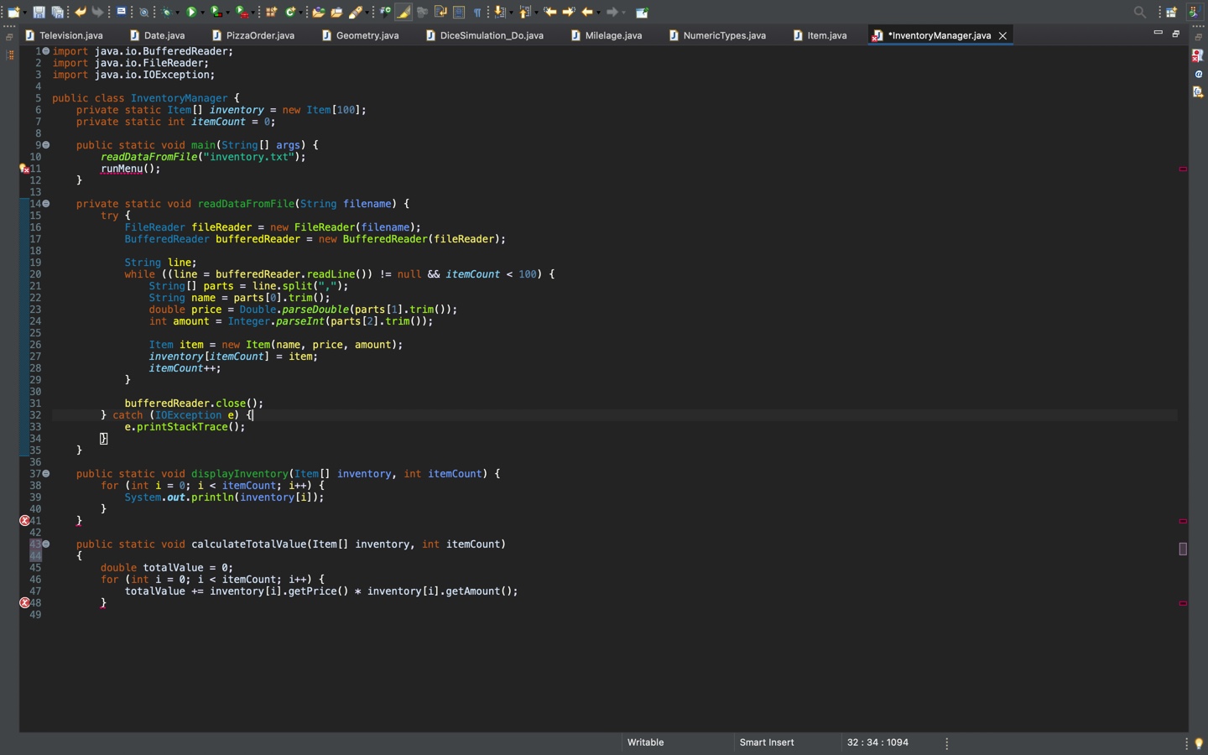Screen dimensions: 1208x755
Task: Switch to the Item.java tab
Action: (x=826, y=35)
